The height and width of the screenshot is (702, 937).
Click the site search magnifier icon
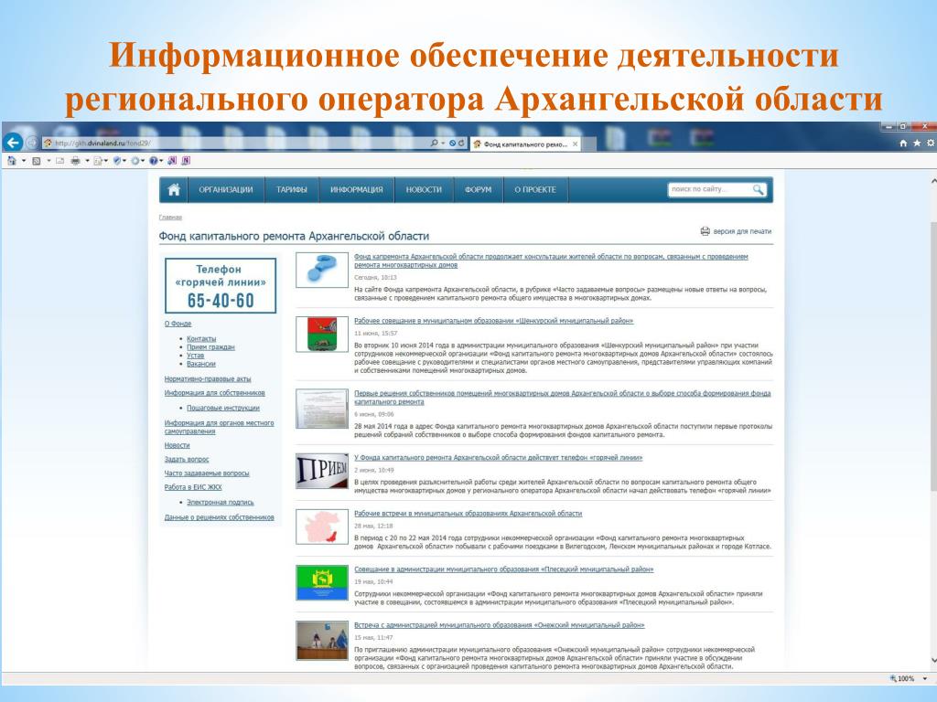pos(758,190)
